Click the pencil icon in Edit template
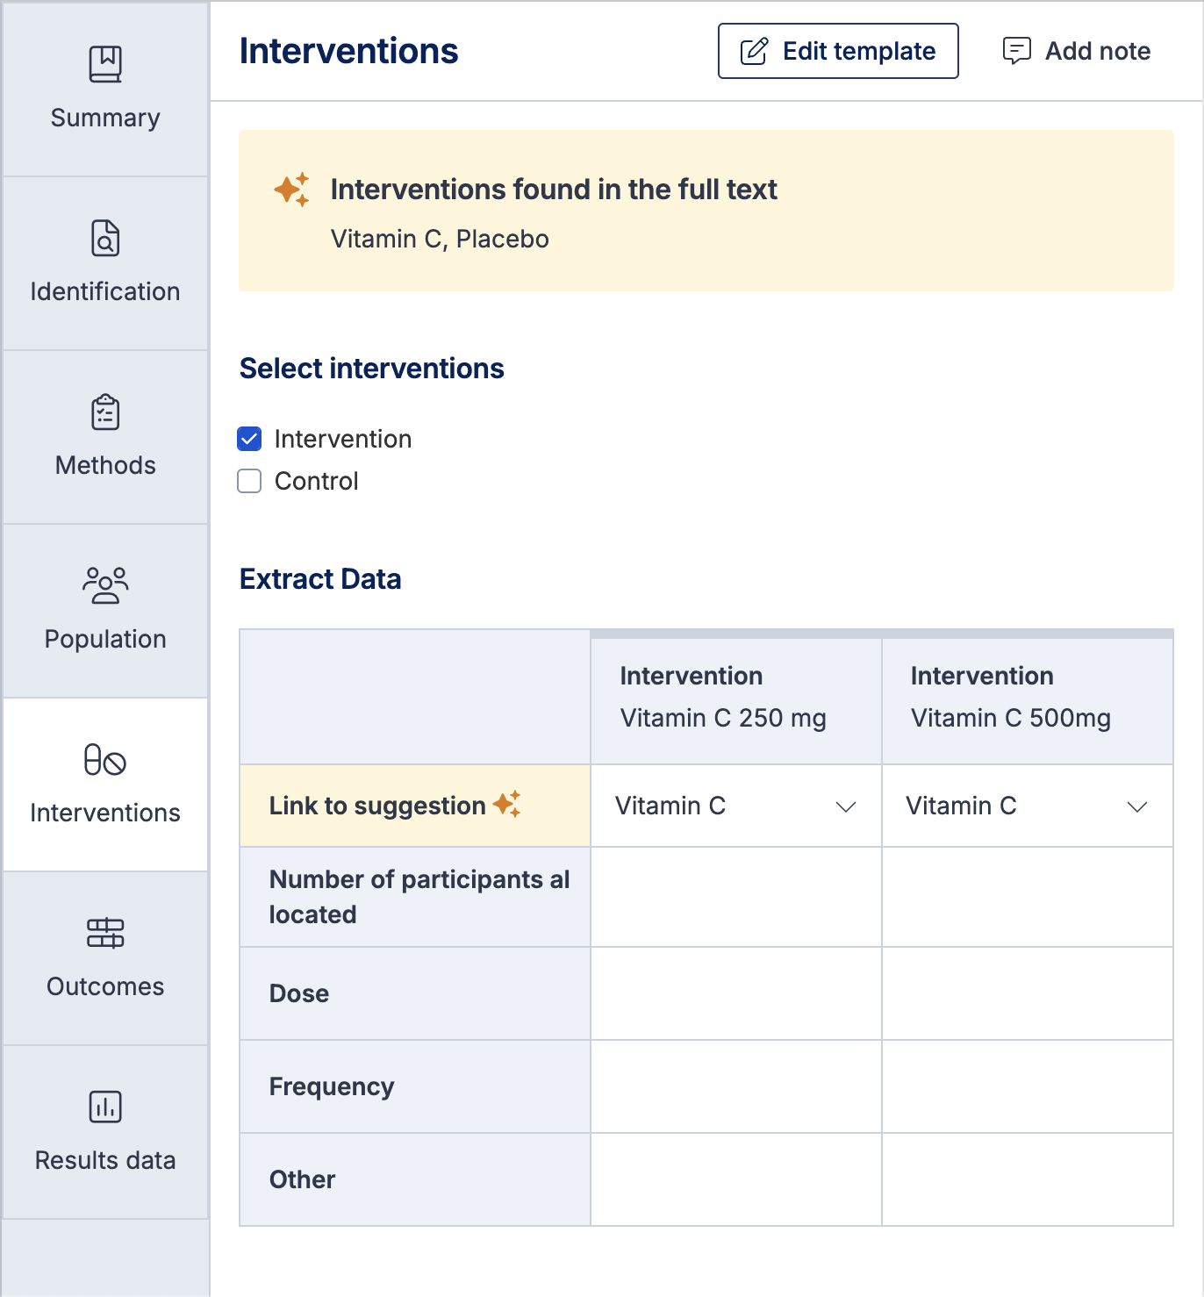 [754, 51]
